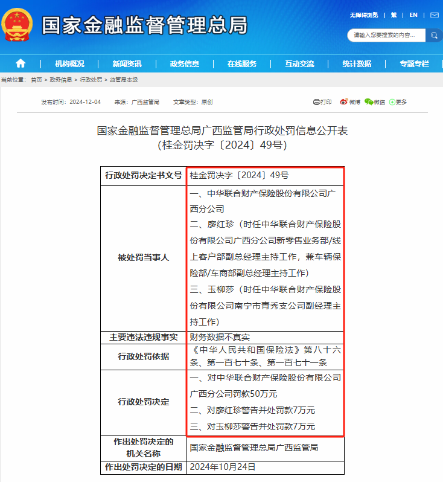The height and width of the screenshot is (482, 443).
Task: Open 无障碍浏览 accessibility link
Action: 364,15
